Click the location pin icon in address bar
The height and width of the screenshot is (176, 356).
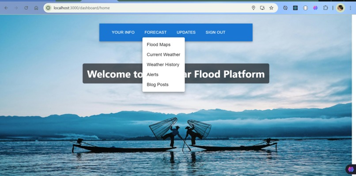254,8
